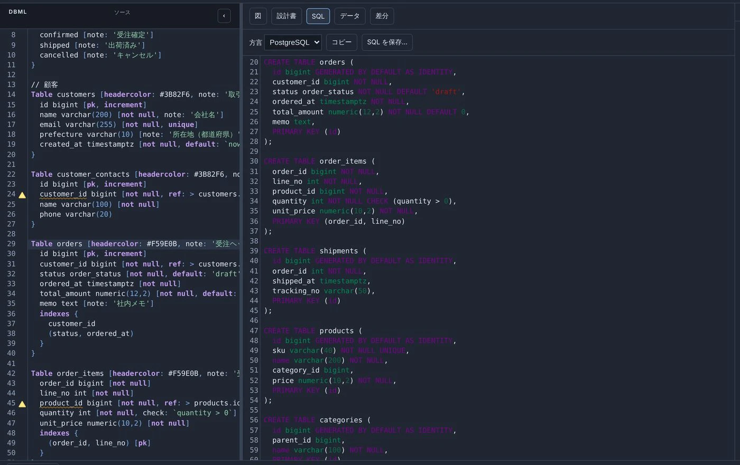Click the コピー button
The height and width of the screenshot is (465, 740).
tap(341, 42)
